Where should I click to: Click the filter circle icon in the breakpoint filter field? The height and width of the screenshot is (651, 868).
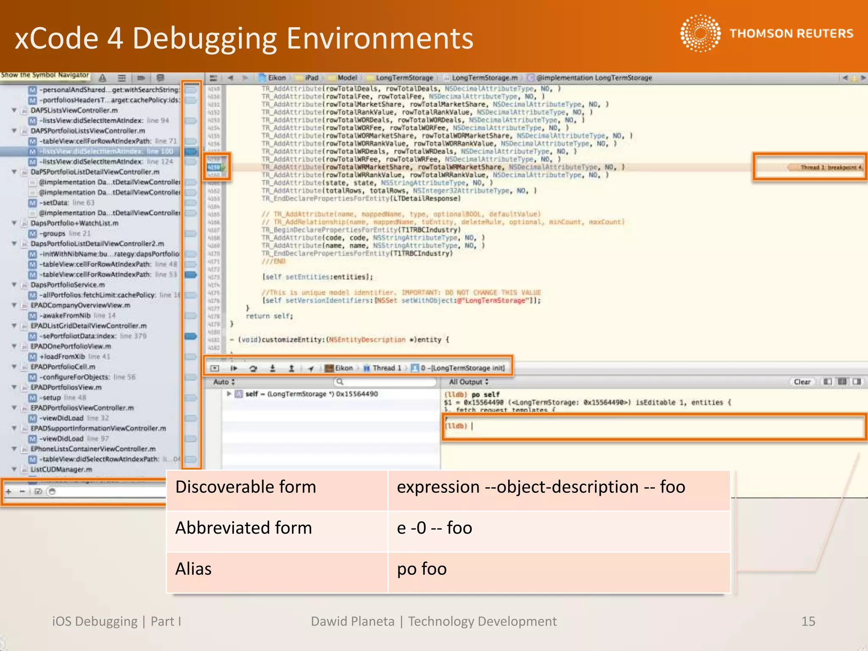pyautogui.click(x=52, y=492)
